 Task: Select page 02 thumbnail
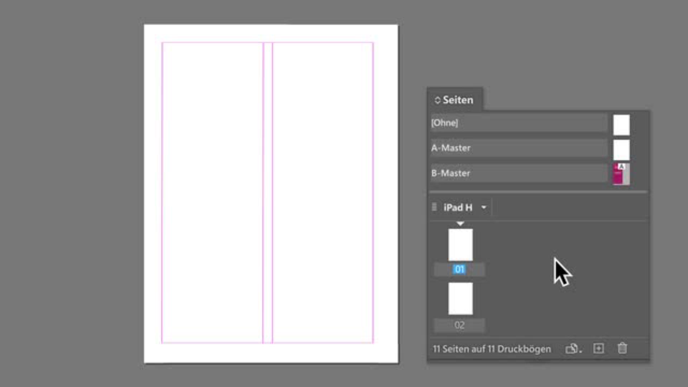[460, 298]
